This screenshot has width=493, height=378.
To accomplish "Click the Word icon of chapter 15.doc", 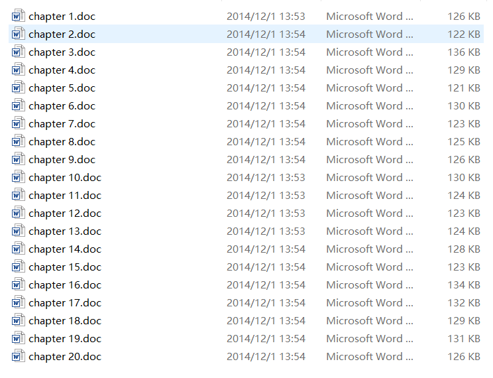I will tap(19, 267).
